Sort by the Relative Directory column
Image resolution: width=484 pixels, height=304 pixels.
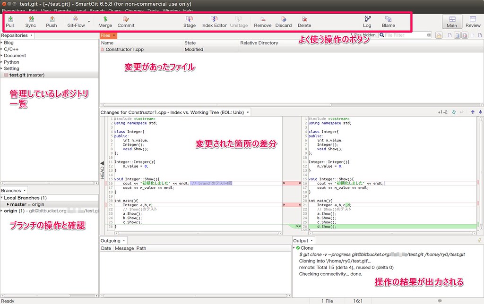(361, 43)
